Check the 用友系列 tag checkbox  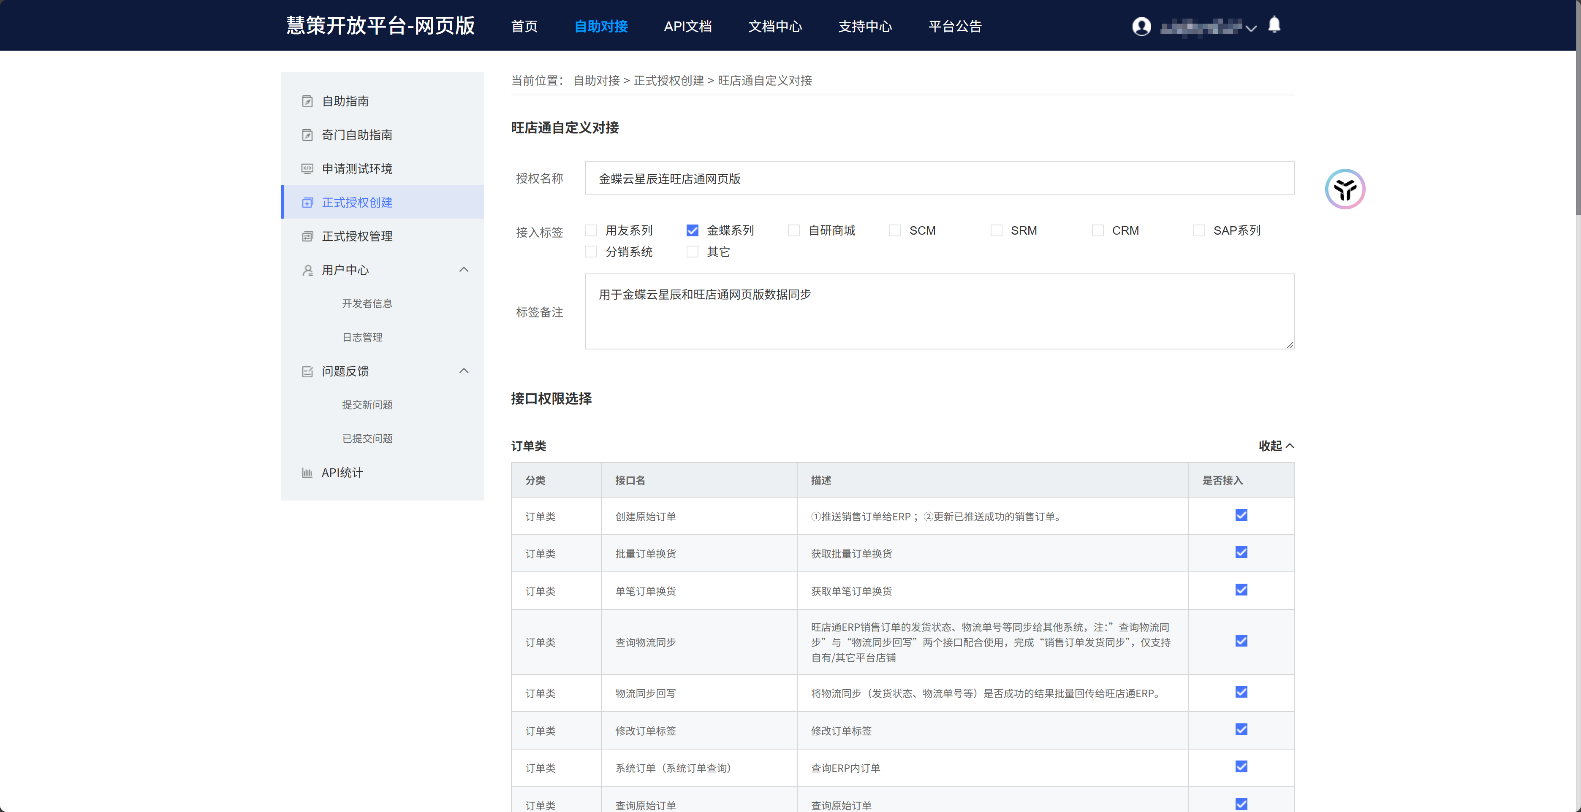point(591,230)
